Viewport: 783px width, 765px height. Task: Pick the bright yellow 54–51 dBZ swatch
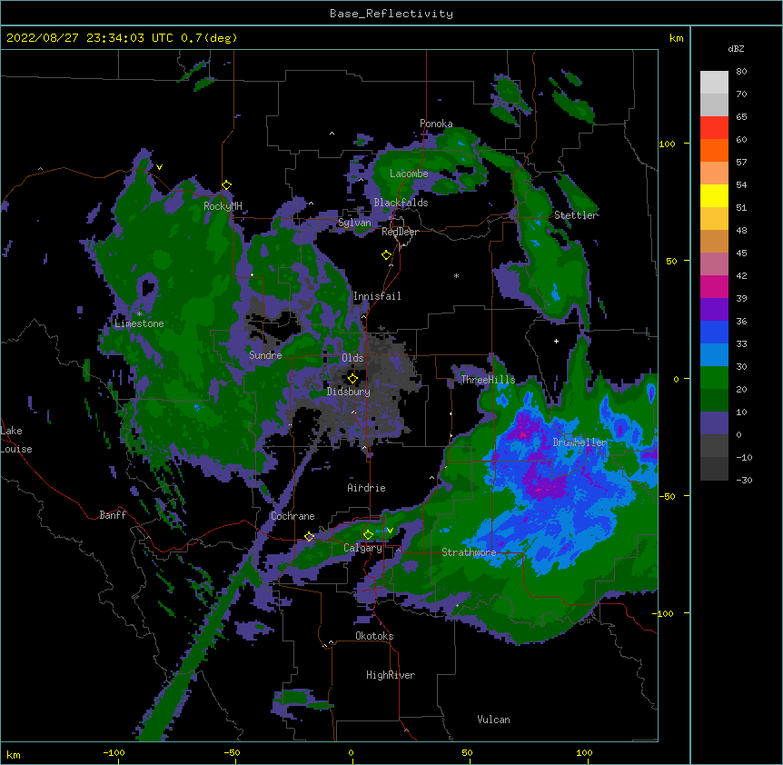[714, 195]
